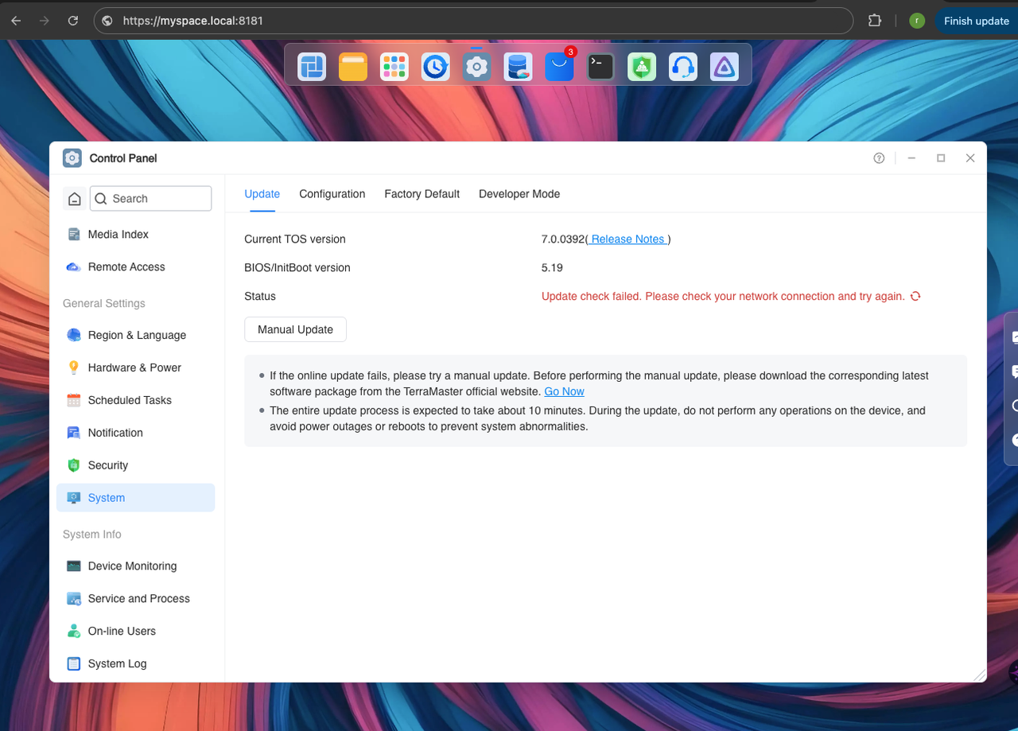The image size is (1018, 731).
Task: Click the Finish update browser button
Action: [976, 21]
